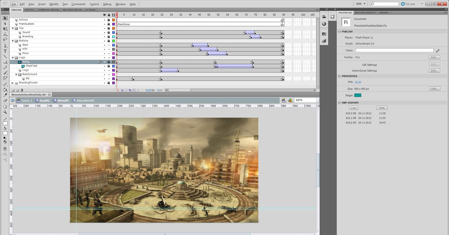Screen dimensions: 449x235
Task: Select the Pencil tool
Action: point(5,67)
